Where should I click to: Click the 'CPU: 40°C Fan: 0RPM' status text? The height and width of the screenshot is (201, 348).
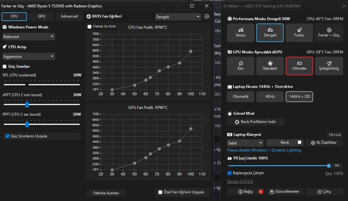(325, 19)
